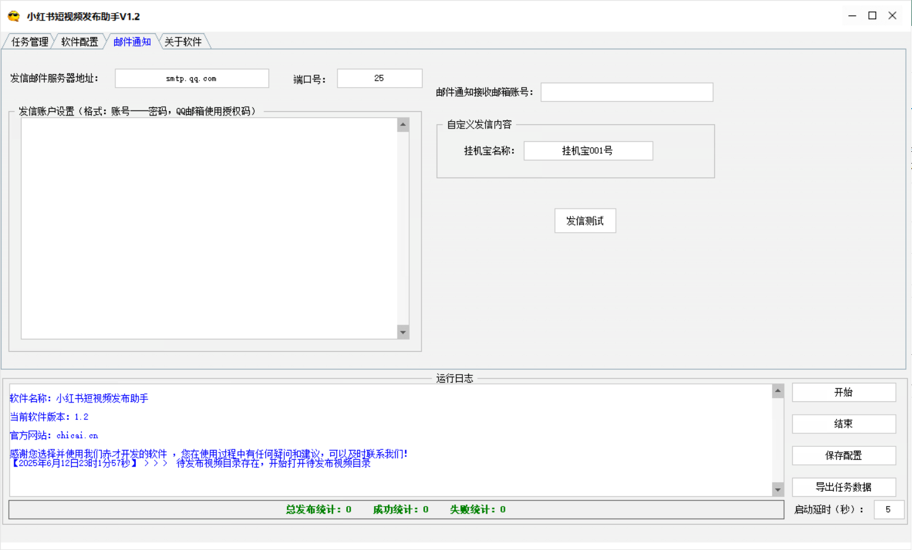Click up arrow of 运行日志 scrollbar
The height and width of the screenshot is (550, 912).
tap(777, 391)
